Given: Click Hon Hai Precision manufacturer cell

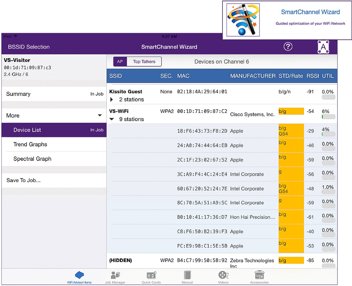Looking at the screenshot, I should [x=252, y=217].
